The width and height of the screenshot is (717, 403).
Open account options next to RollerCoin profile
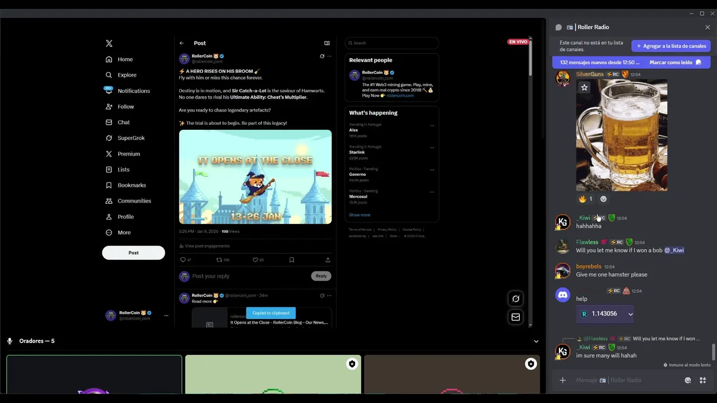(x=166, y=316)
